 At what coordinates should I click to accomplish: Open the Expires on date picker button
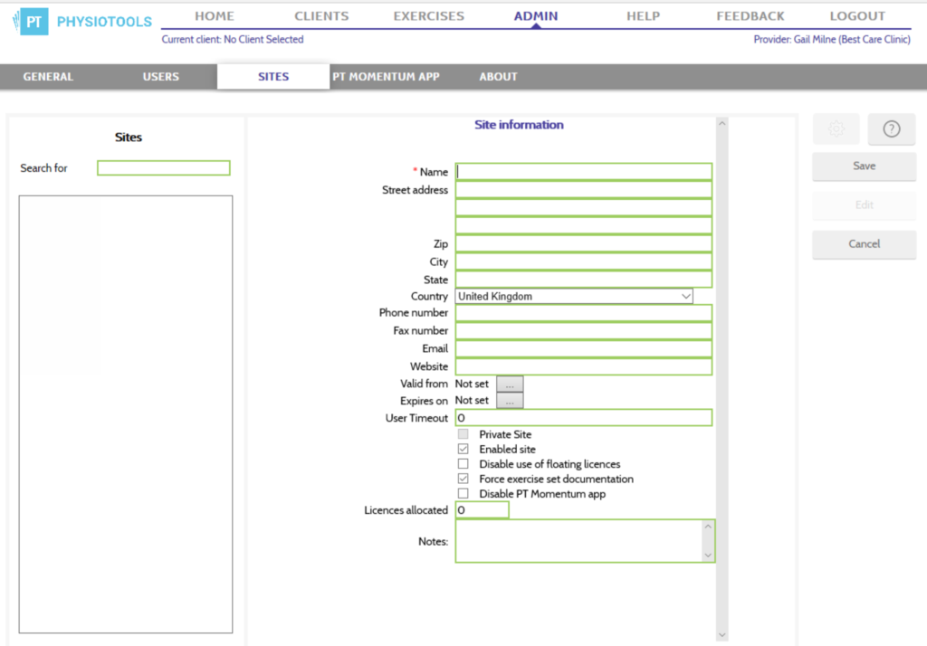point(510,401)
